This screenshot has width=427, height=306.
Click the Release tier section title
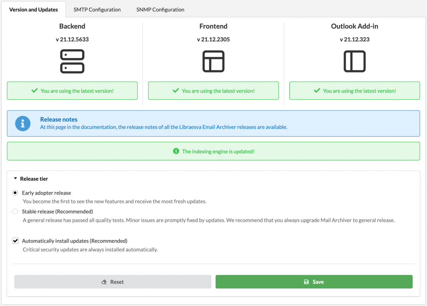pos(34,179)
